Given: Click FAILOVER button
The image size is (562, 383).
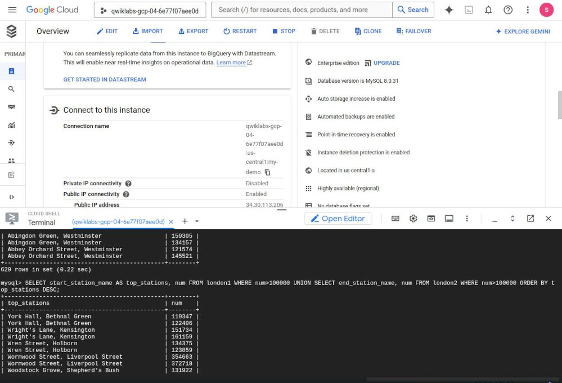Looking at the screenshot, I should coord(413,31).
